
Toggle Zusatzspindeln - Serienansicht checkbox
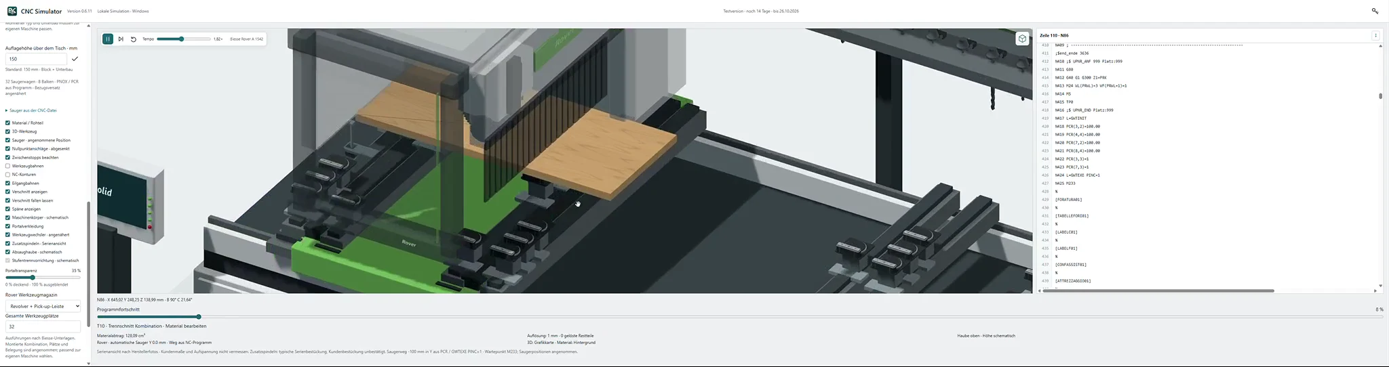7,243
